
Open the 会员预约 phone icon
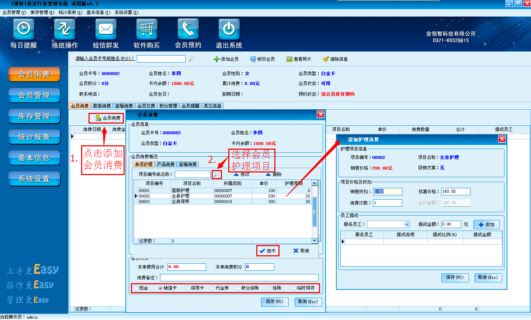point(188,29)
